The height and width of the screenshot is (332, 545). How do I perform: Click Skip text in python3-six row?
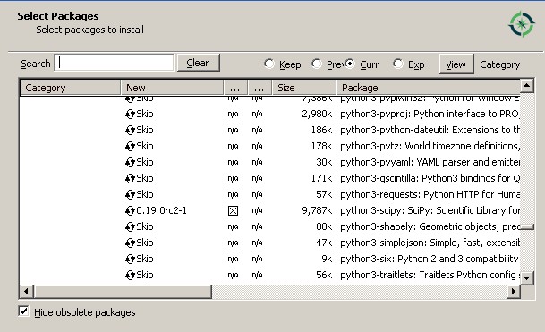[x=145, y=259]
